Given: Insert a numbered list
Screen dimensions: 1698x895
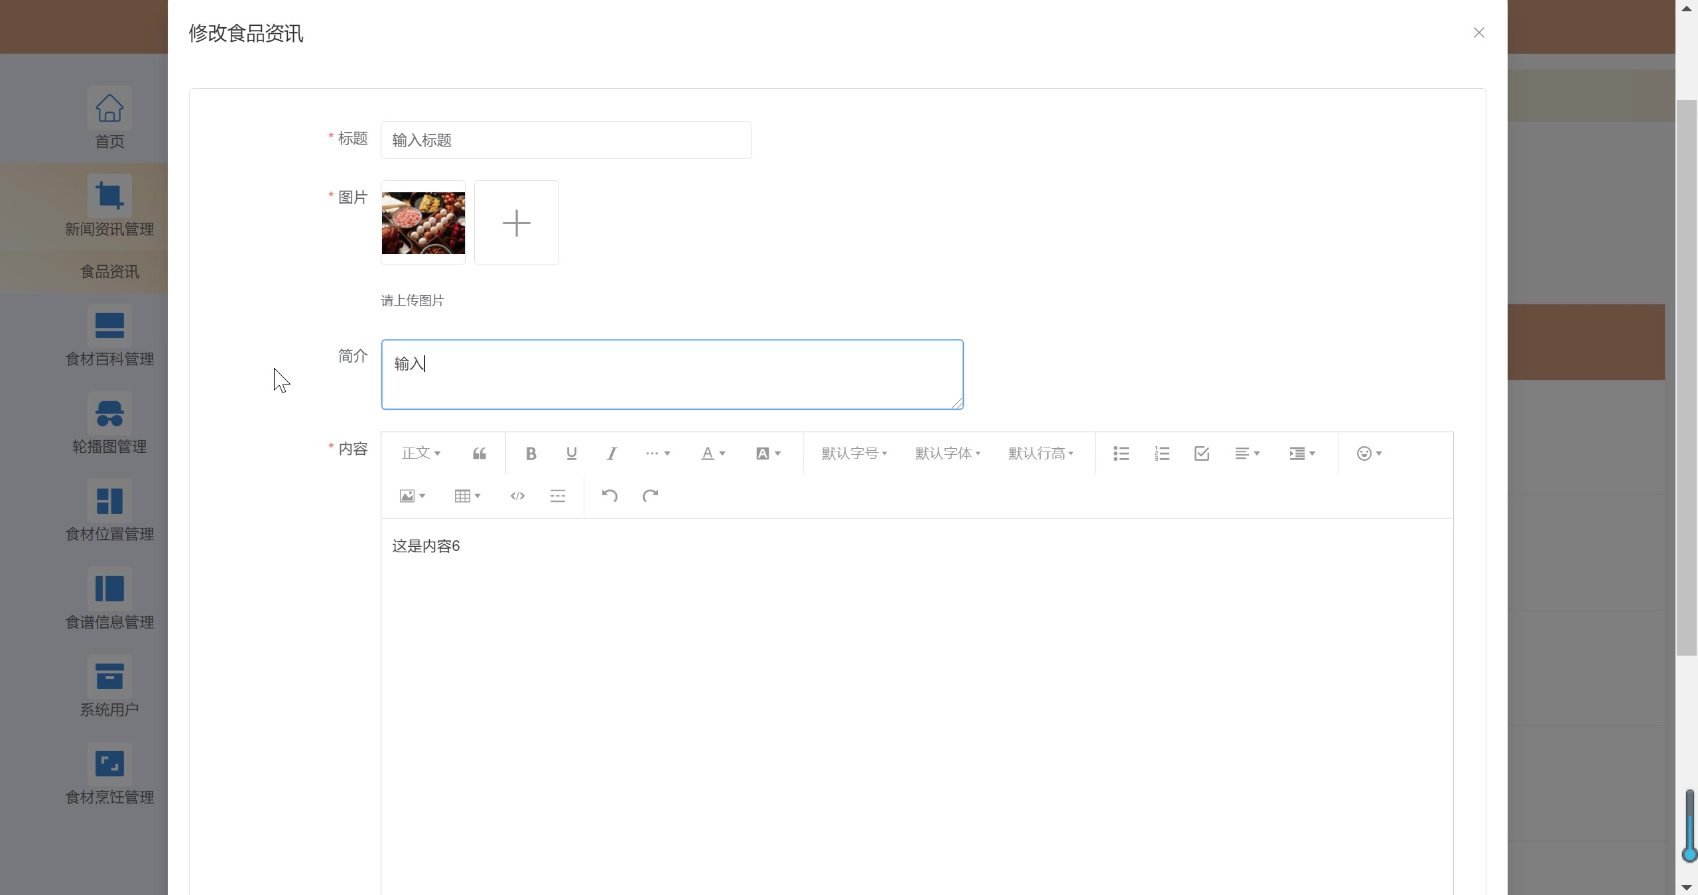Looking at the screenshot, I should 1161,453.
